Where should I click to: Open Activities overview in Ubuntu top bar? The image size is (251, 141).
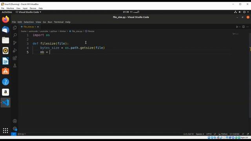tap(7, 12)
